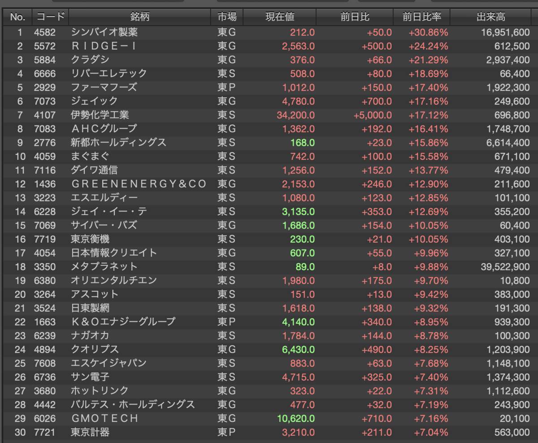Select the ファーマフーズ stock name

(104, 87)
